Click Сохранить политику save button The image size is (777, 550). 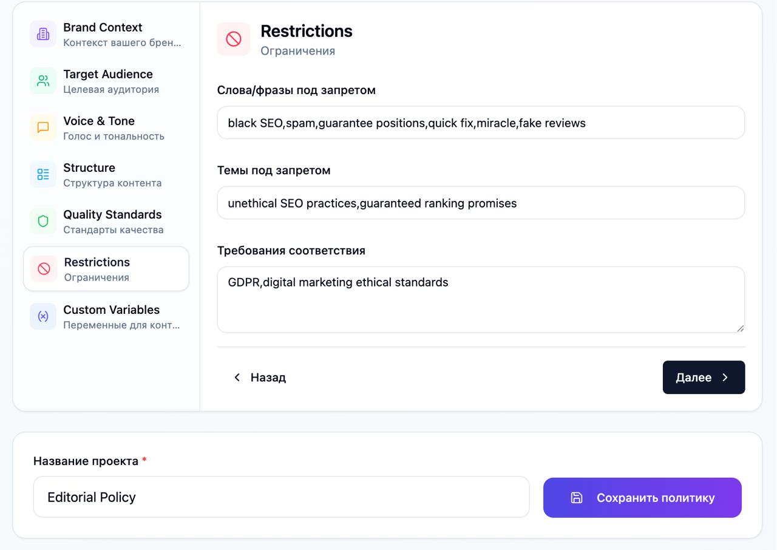642,498
